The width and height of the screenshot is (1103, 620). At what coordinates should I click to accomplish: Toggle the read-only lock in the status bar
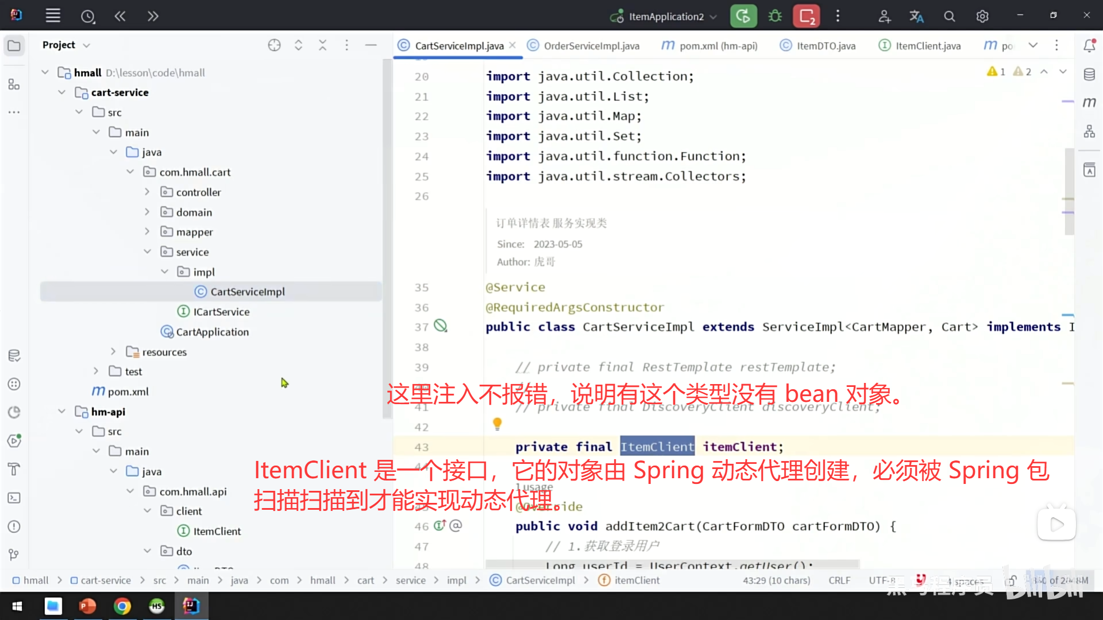[1012, 580]
